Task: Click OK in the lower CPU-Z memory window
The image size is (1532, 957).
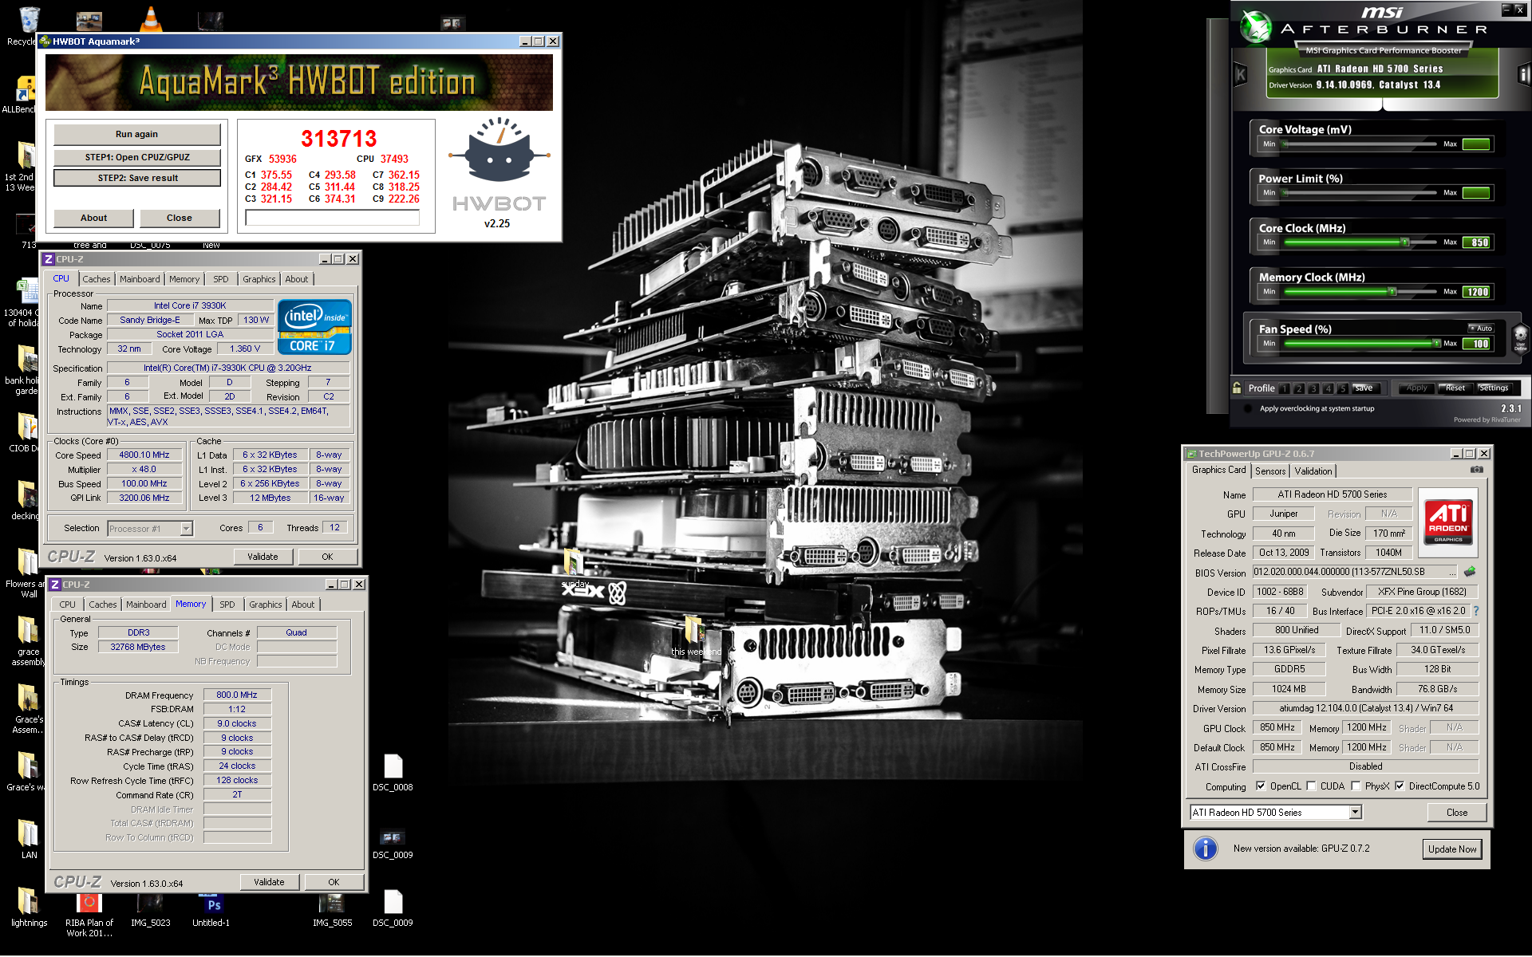Action: [x=334, y=882]
